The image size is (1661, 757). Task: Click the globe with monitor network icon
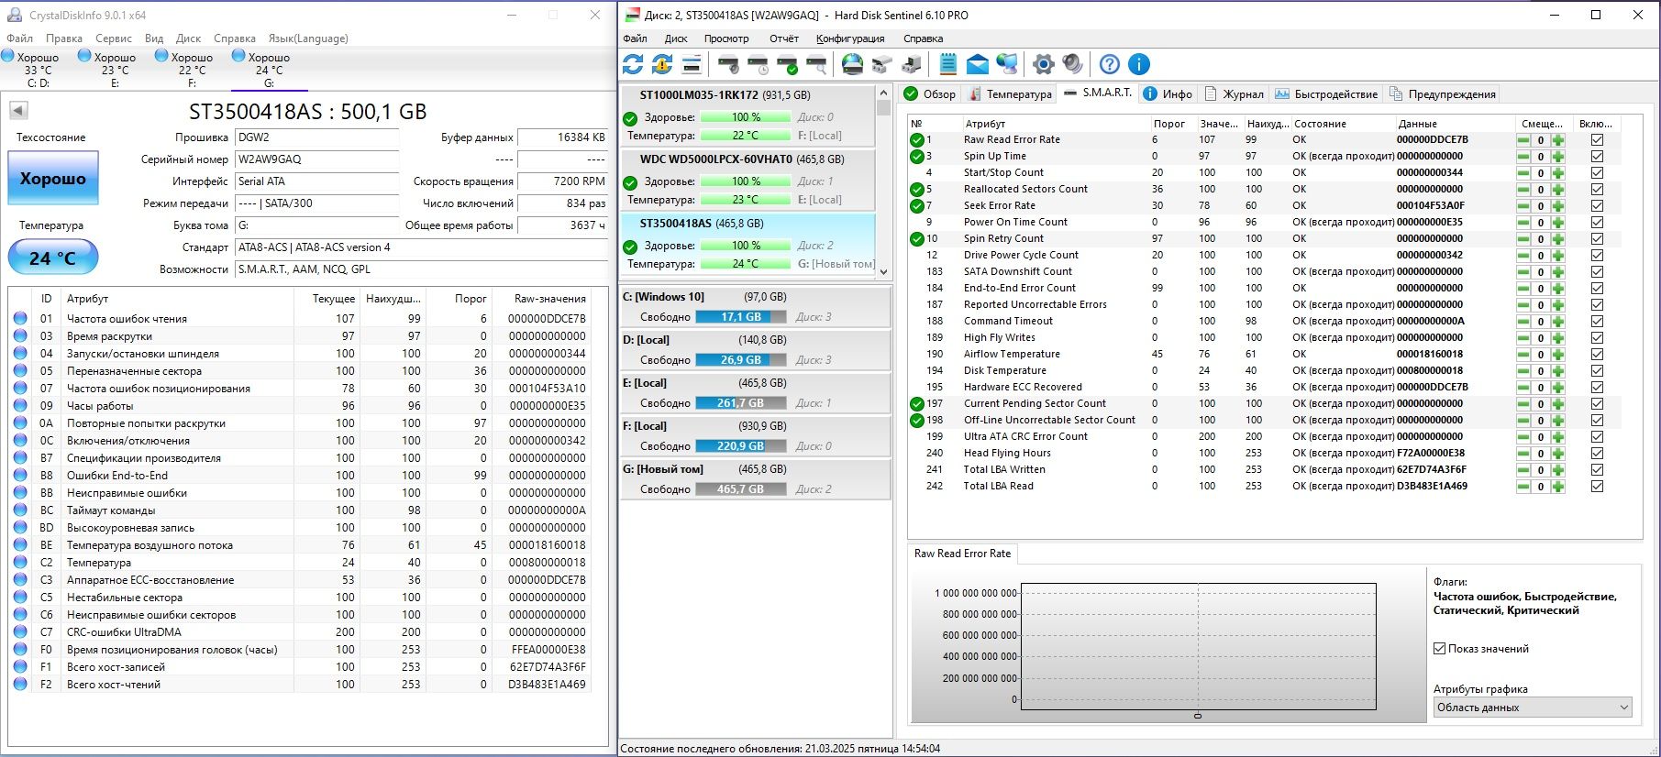1007,64
